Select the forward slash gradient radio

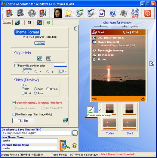(x=24, y=72)
